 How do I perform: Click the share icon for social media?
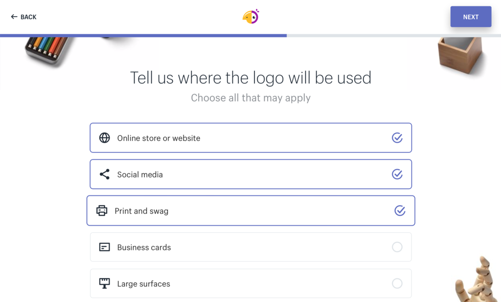[105, 174]
